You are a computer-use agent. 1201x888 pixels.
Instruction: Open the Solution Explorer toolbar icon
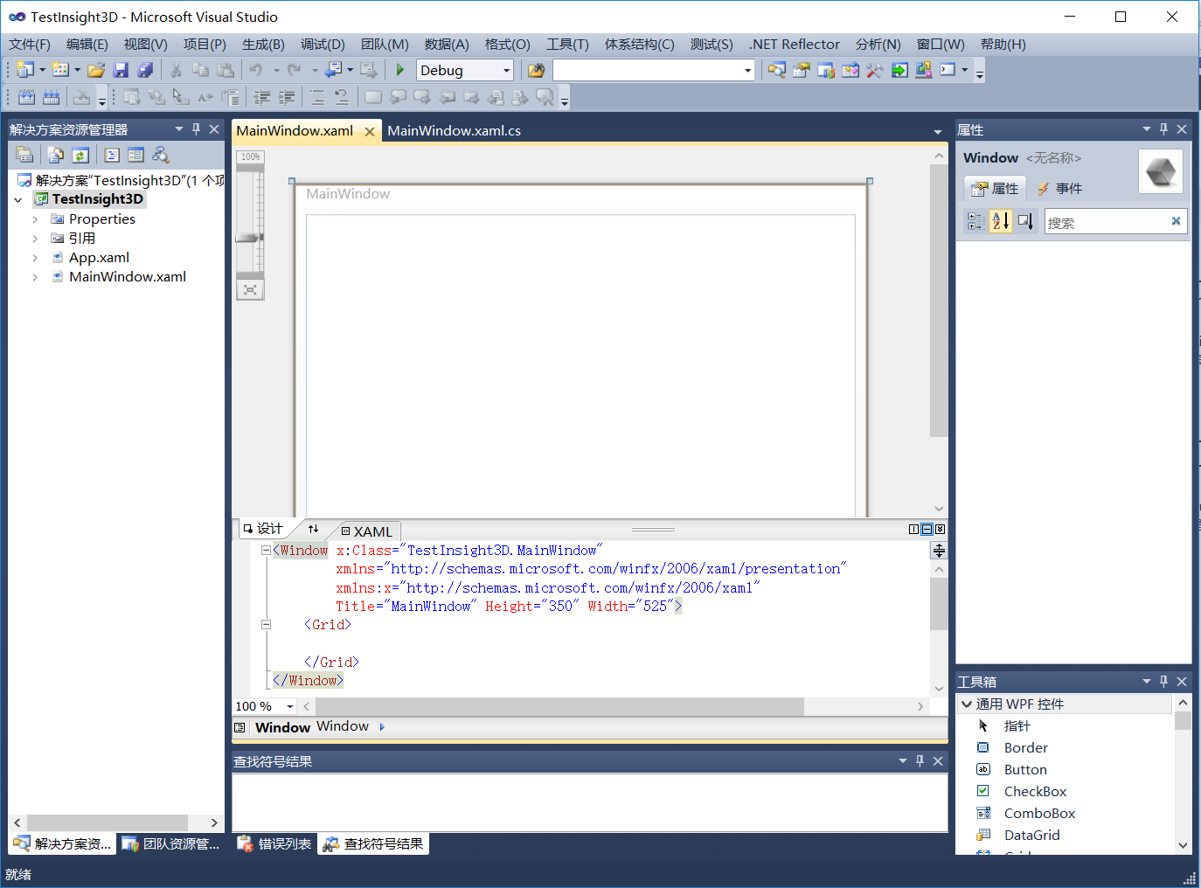coord(776,70)
